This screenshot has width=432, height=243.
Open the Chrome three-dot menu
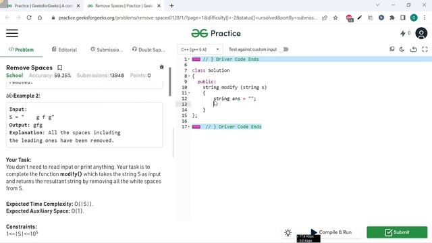(x=425, y=18)
